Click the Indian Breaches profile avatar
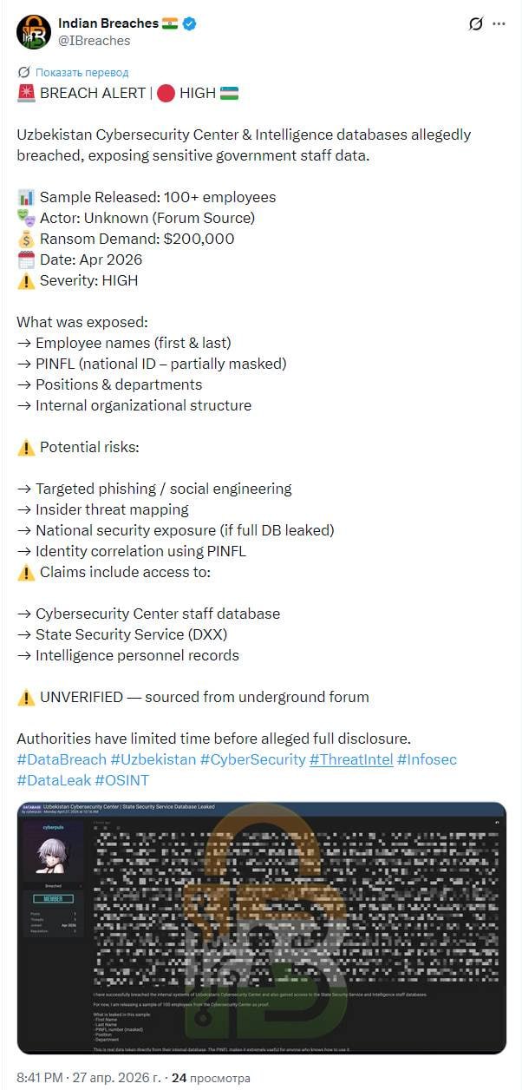Screen dimensions: 522x1090 point(34,31)
